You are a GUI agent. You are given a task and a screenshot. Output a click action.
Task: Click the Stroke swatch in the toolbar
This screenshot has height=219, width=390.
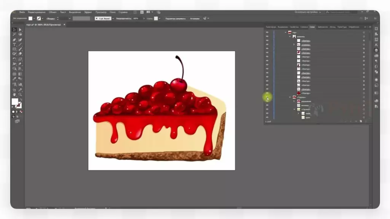(x=19, y=105)
